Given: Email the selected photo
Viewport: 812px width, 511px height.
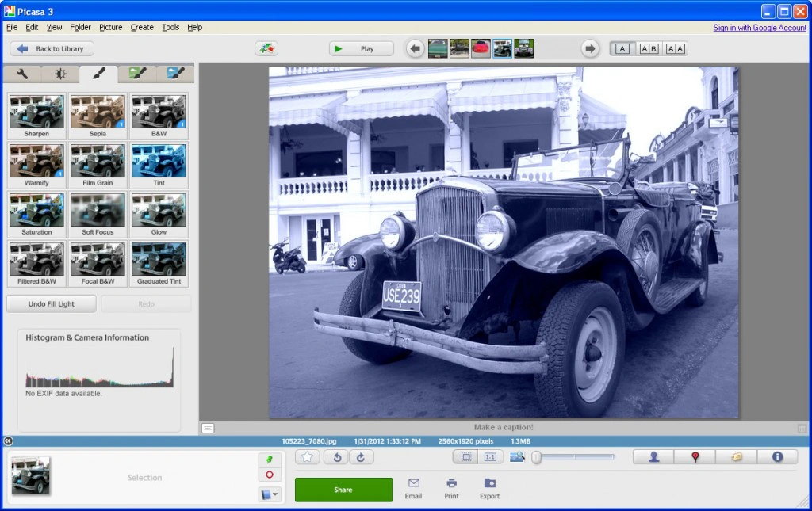Looking at the screenshot, I should tap(413, 489).
